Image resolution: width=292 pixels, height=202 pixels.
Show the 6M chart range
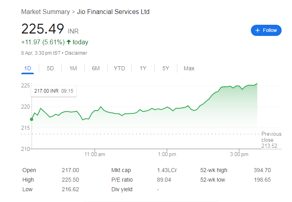(96, 68)
